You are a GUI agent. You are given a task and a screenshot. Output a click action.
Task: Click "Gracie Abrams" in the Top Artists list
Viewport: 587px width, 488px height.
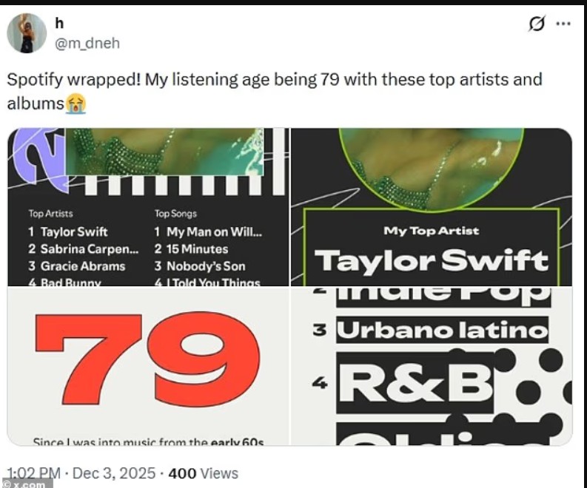(x=83, y=266)
